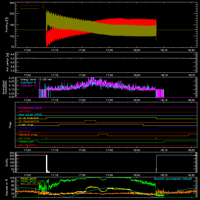Click the 0.05 tick on modulation axis
This screenshot has height=200, width=200.
click(x=12, y=93)
